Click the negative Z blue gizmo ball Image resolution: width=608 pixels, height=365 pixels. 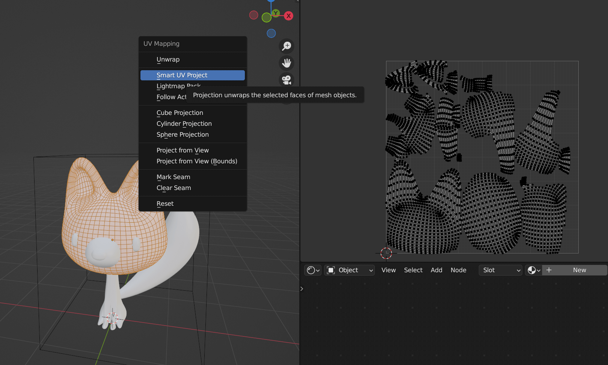[x=271, y=33]
